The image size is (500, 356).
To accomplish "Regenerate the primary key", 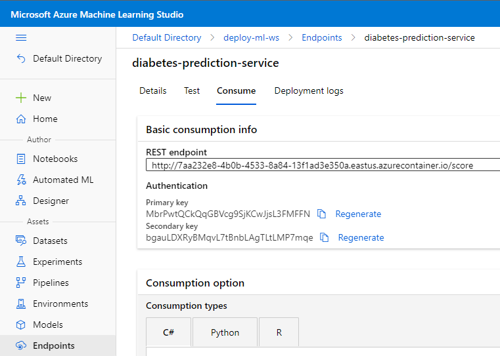I will pyautogui.click(x=358, y=214).
